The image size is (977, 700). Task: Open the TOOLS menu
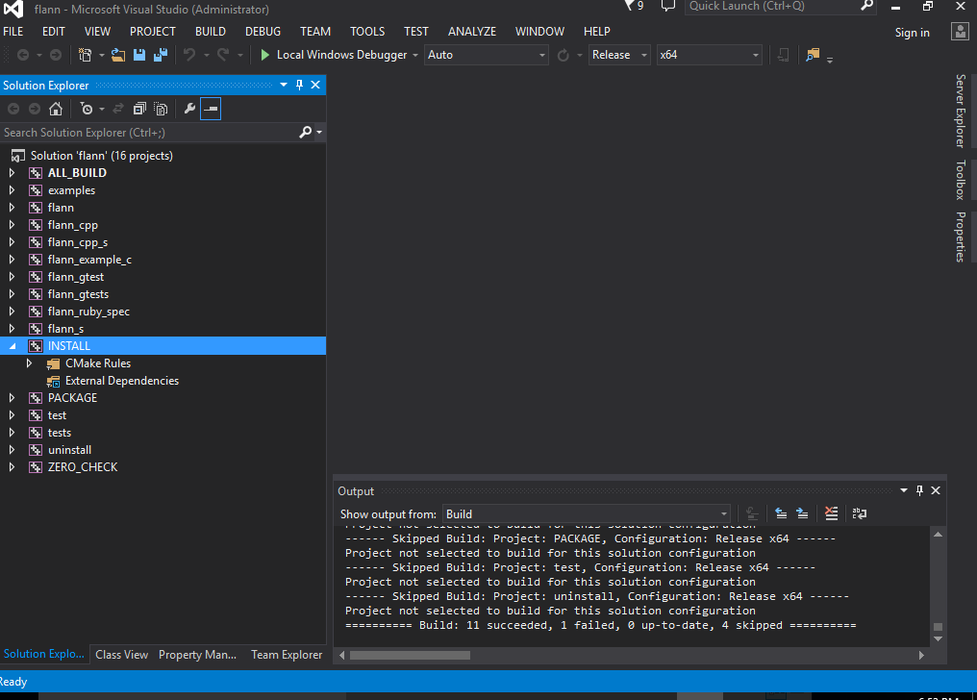click(x=367, y=31)
